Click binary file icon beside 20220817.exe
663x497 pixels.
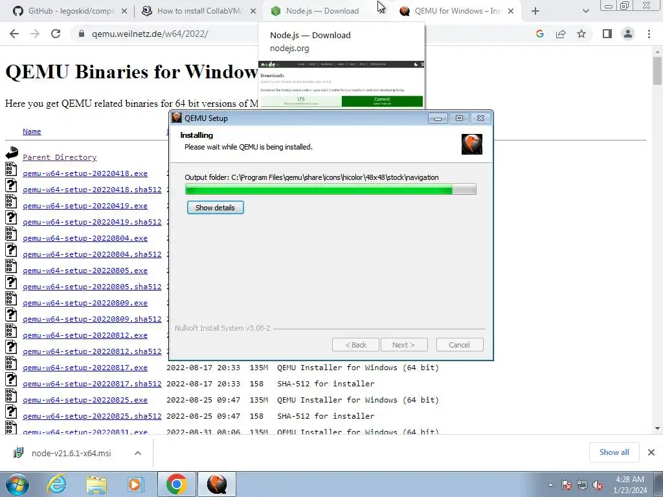coord(11,363)
